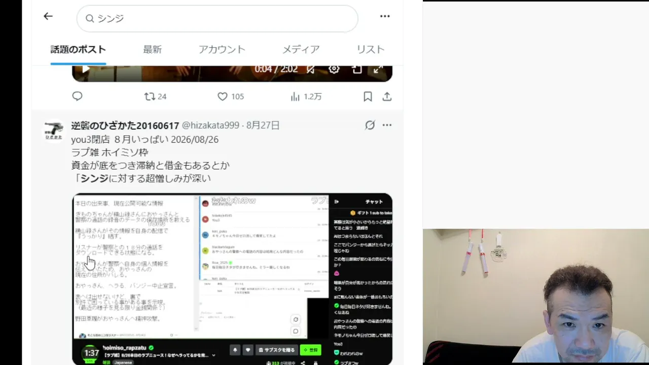Switch to the メディア tab
The width and height of the screenshot is (649, 365).
[x=301, y=49]
